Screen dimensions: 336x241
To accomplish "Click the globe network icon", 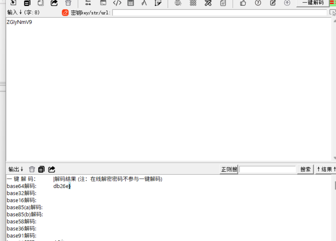I will click(x=178, y=3).
